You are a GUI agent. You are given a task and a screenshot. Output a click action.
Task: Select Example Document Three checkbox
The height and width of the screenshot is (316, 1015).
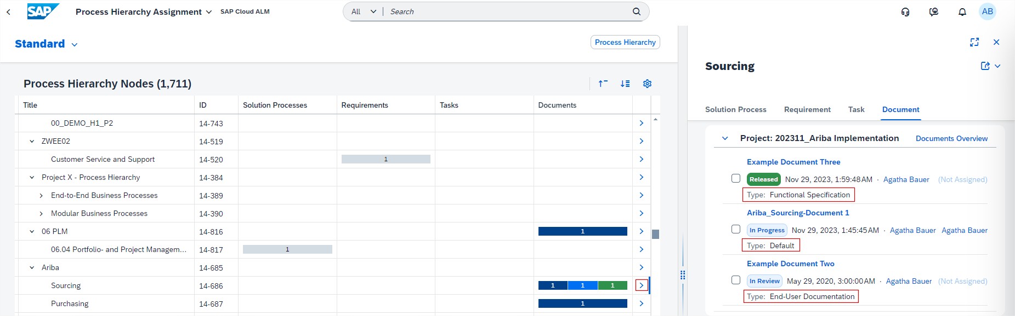click(x=736, y=178)
